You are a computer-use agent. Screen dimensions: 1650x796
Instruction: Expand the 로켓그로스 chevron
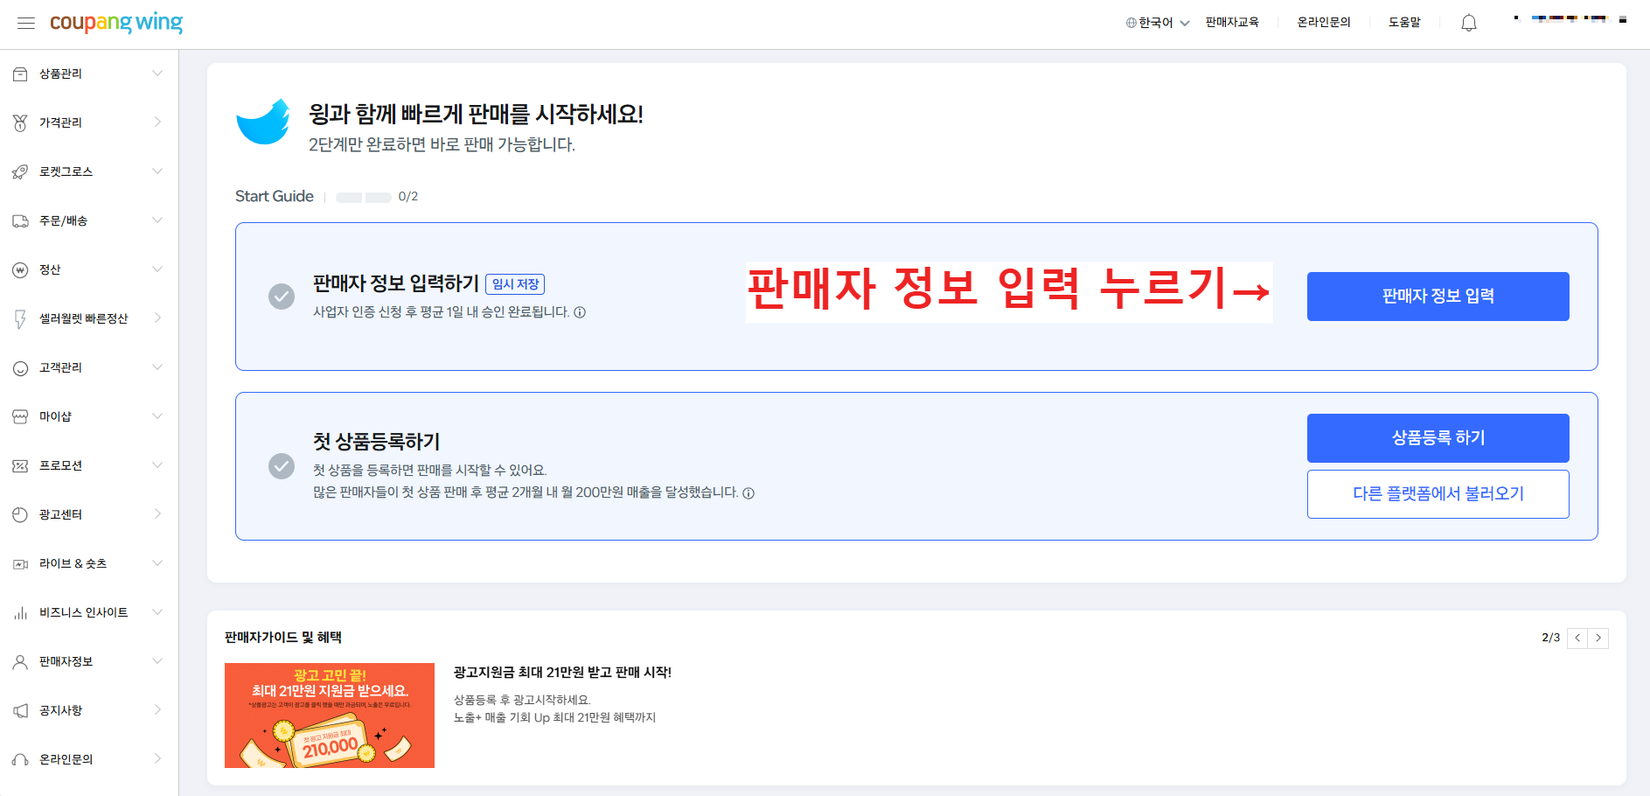[157, 171]
